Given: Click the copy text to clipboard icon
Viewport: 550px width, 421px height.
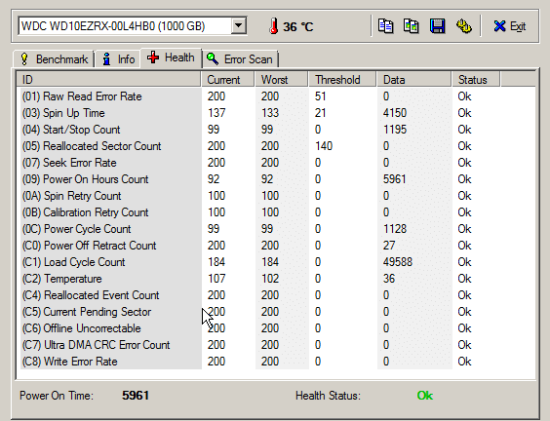Looking at the screenshot, I should click(x=385, y=26).
